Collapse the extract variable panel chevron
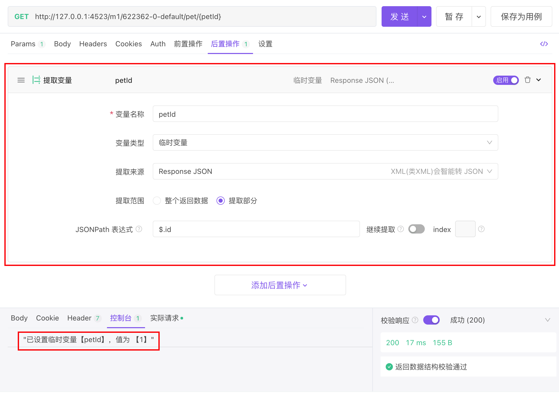Image resolution: width=559 pixels, height=393 pixels. [539, 80]
